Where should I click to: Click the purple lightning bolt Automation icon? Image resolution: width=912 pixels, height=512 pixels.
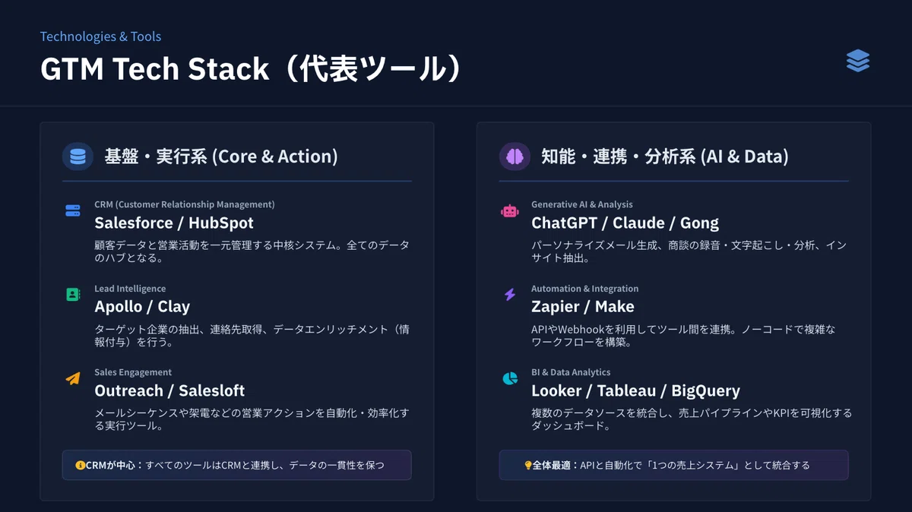(510, 294)
